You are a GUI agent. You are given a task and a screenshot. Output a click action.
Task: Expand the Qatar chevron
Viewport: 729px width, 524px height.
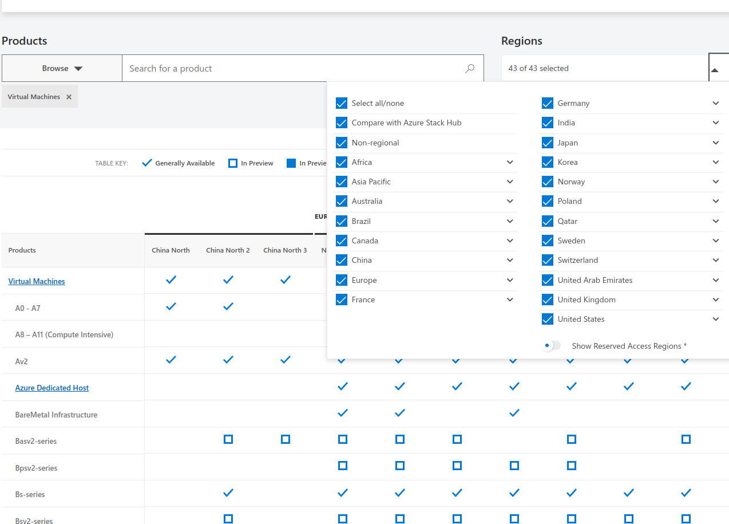click(x=716, y=221)
